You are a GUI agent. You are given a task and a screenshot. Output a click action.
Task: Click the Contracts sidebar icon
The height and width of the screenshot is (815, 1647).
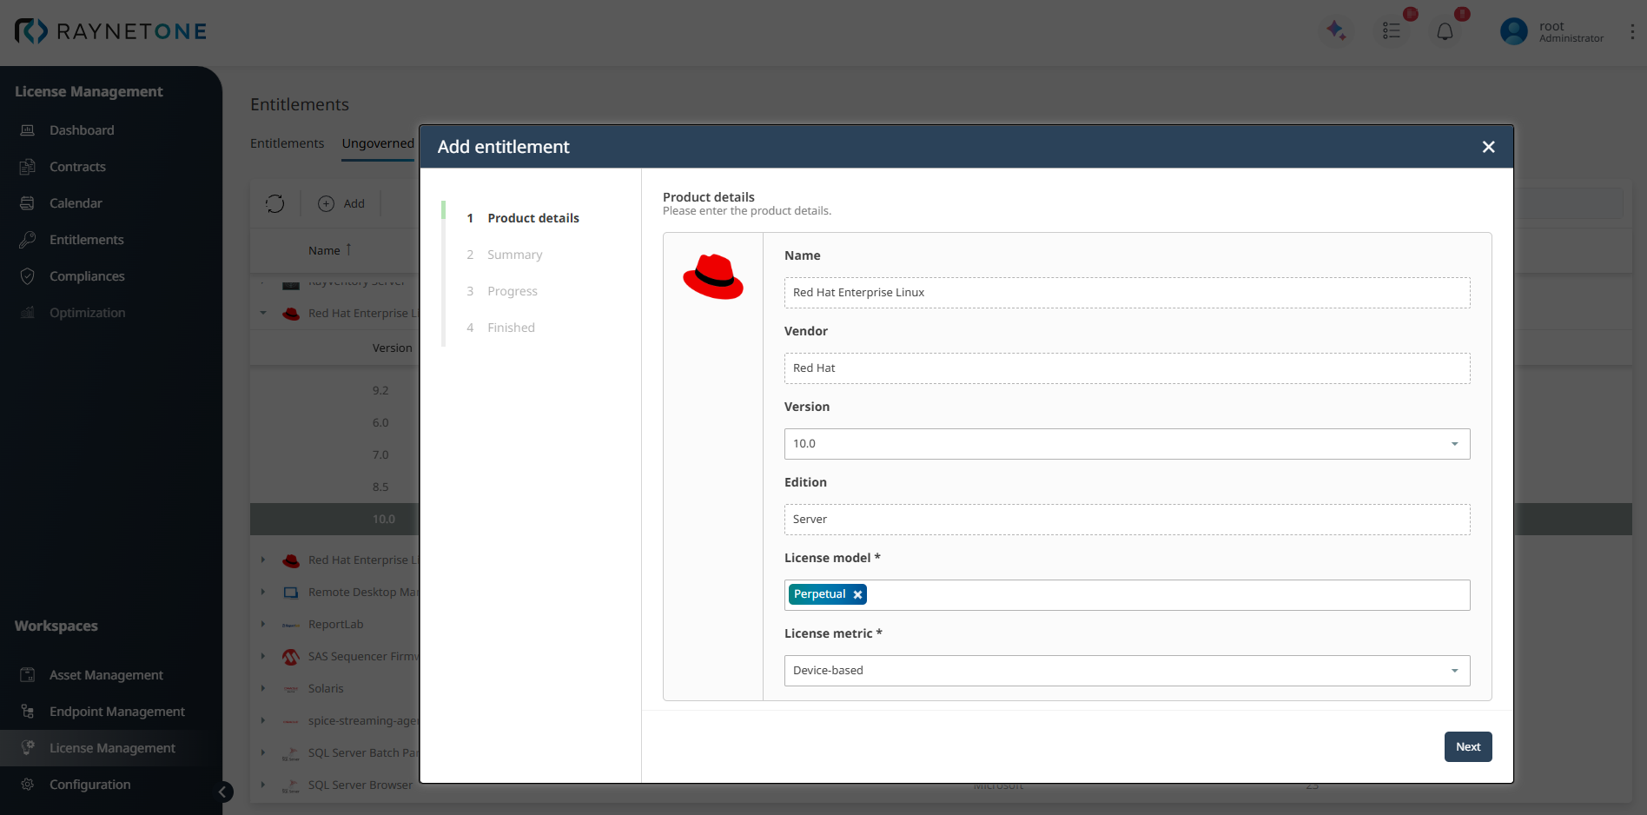(x=28, y=167)
